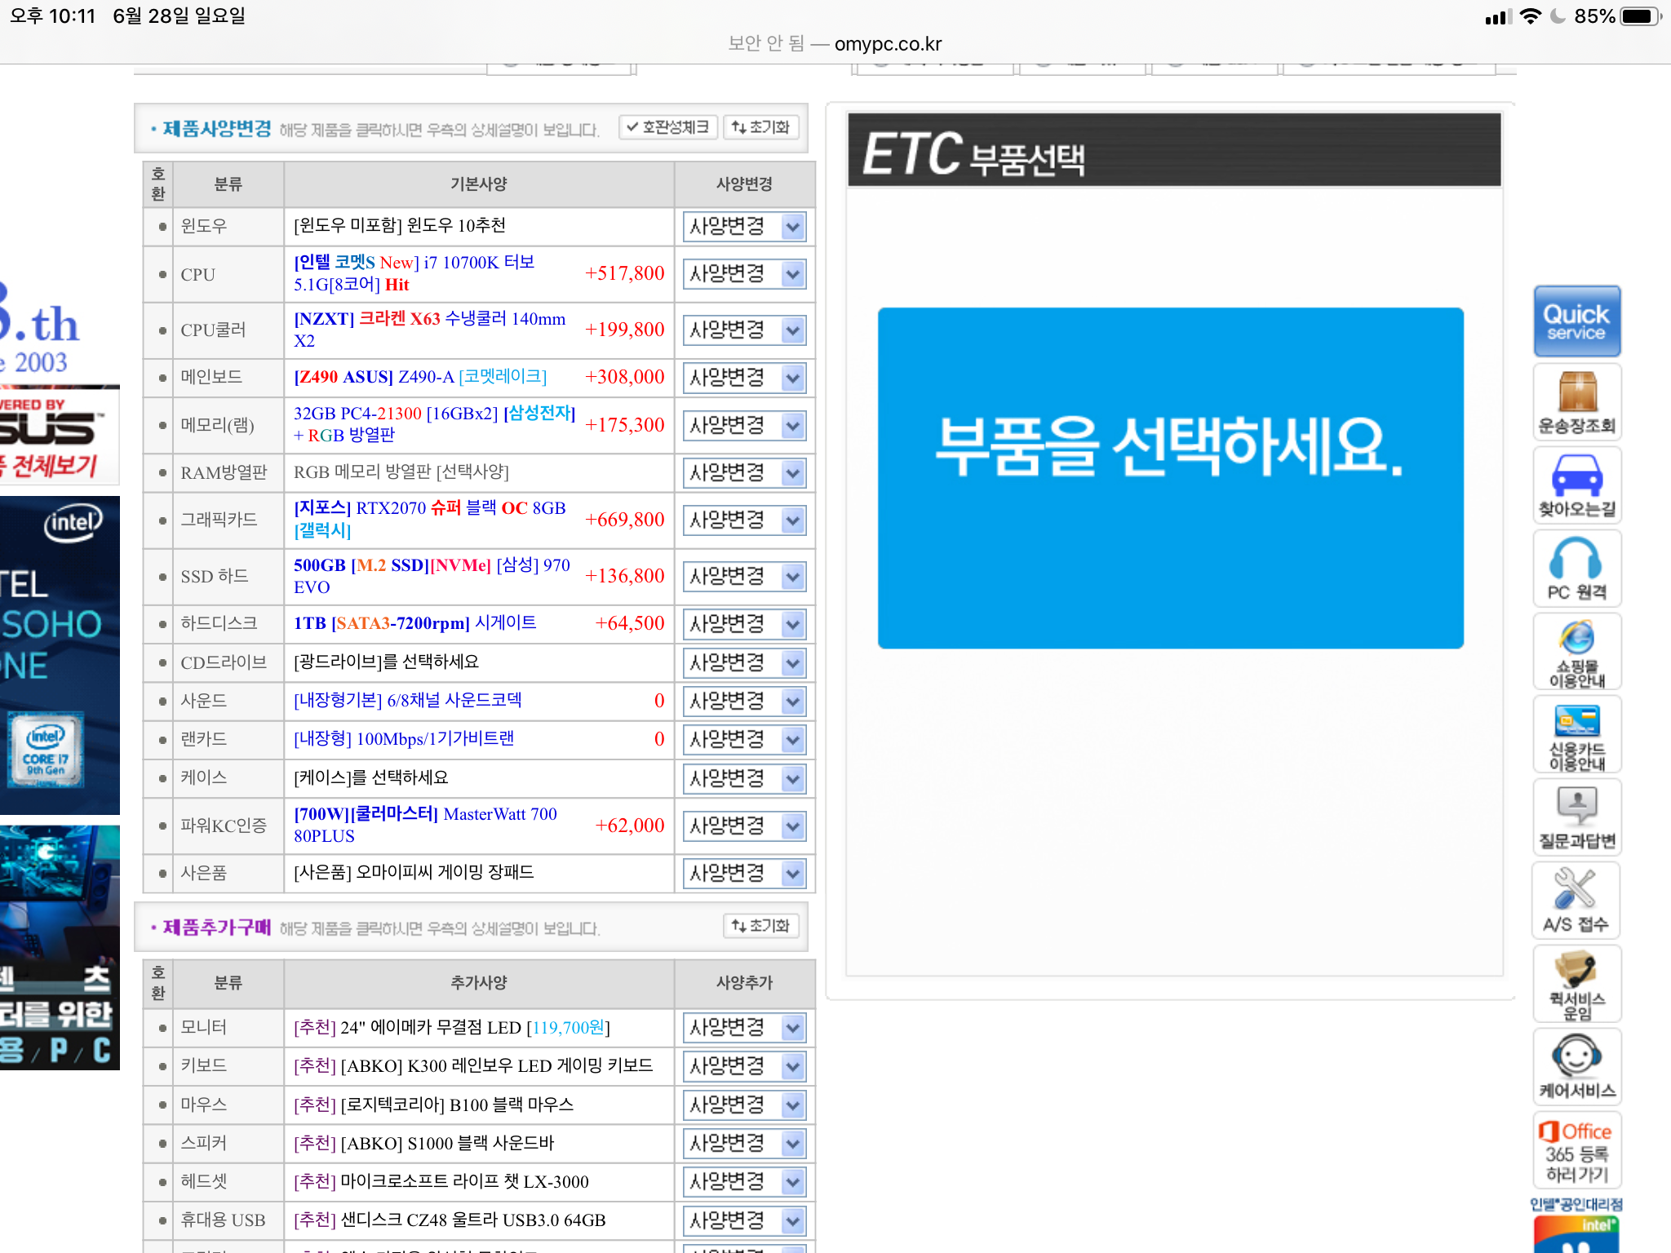The width and height of the screenshot is (1671, 1253).
Task: Expand the 모니터 사양변경 dropdown
Action: [744, 1028]
